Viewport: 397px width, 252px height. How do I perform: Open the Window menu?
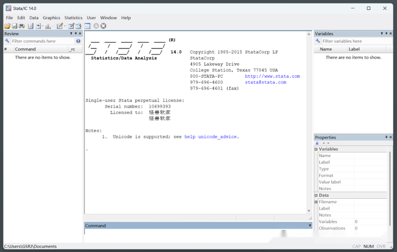click(x=108, y=18)
